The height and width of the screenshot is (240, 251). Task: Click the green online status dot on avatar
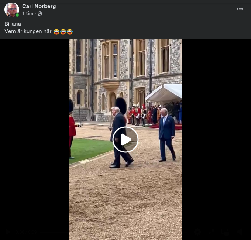click(x=17, y=15)
